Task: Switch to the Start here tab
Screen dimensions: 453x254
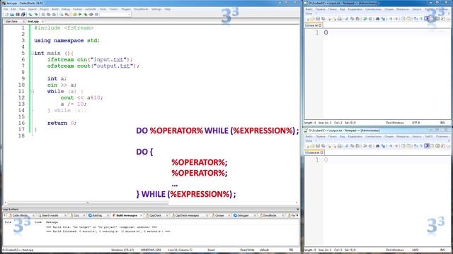Action: 12,21
